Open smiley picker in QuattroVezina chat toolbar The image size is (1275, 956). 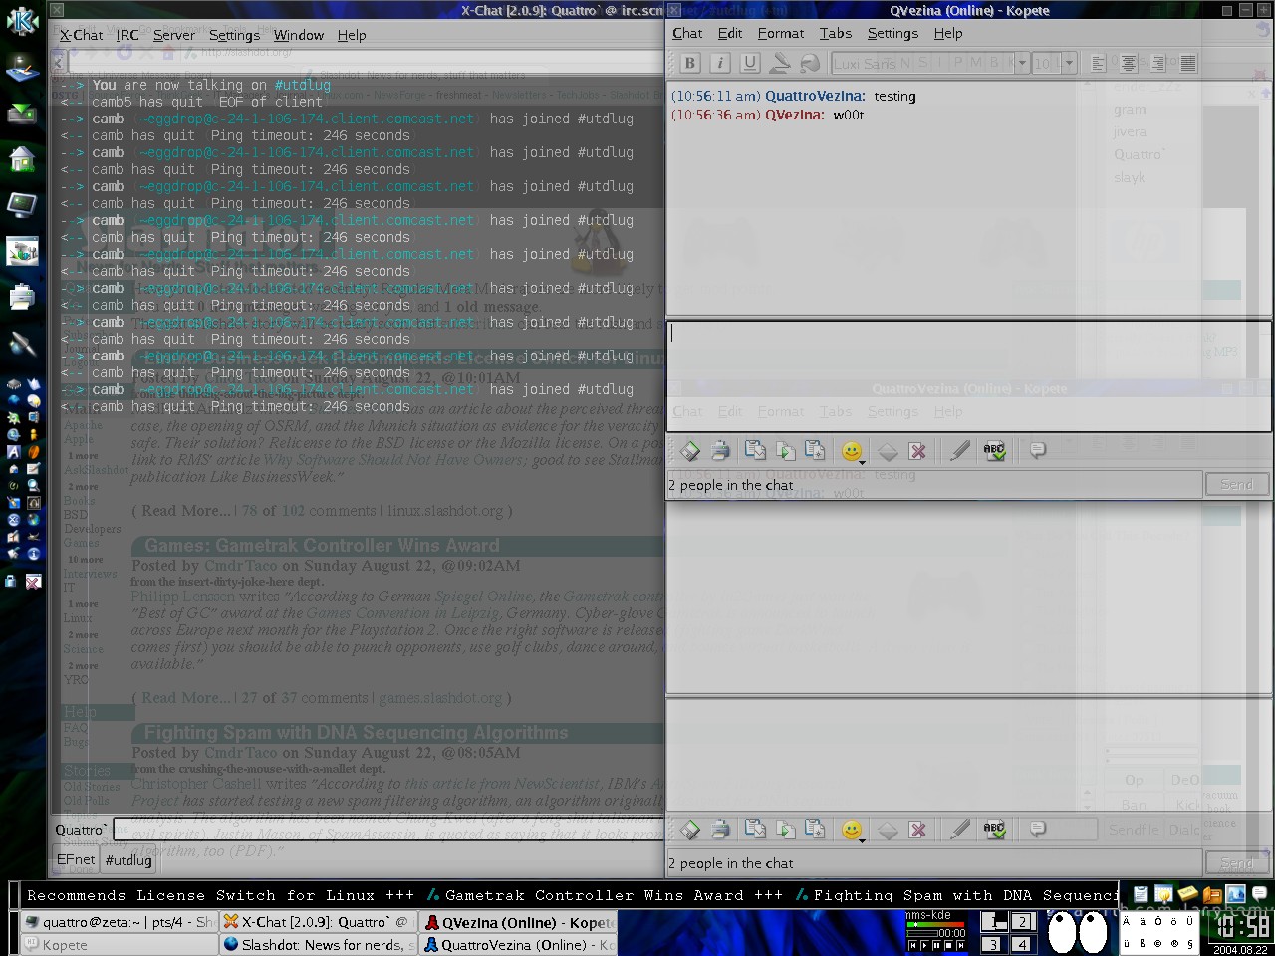(x=852, y=830)
